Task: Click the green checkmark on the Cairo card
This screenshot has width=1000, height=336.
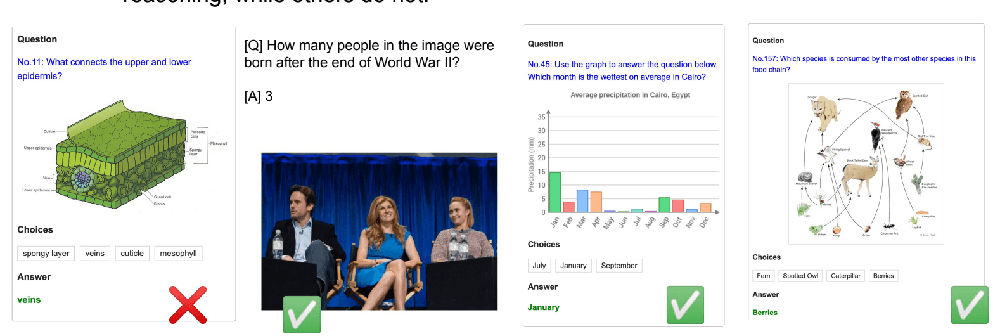Action: 685,305
